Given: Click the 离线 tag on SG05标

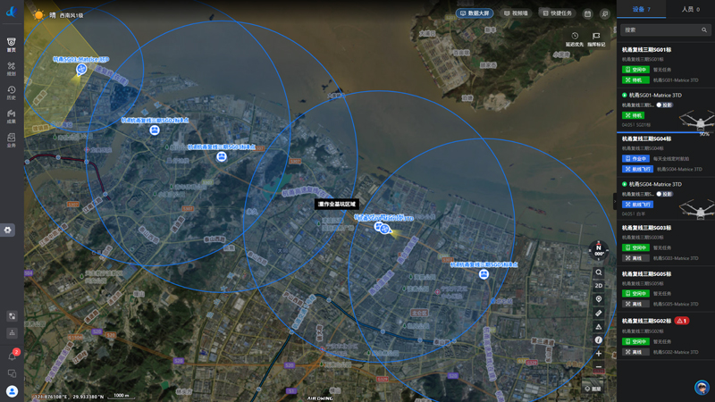Looking at the screenshot, I should 634,304.
